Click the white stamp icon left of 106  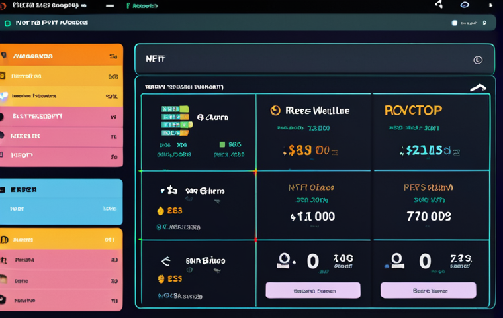tap(284, 260)
